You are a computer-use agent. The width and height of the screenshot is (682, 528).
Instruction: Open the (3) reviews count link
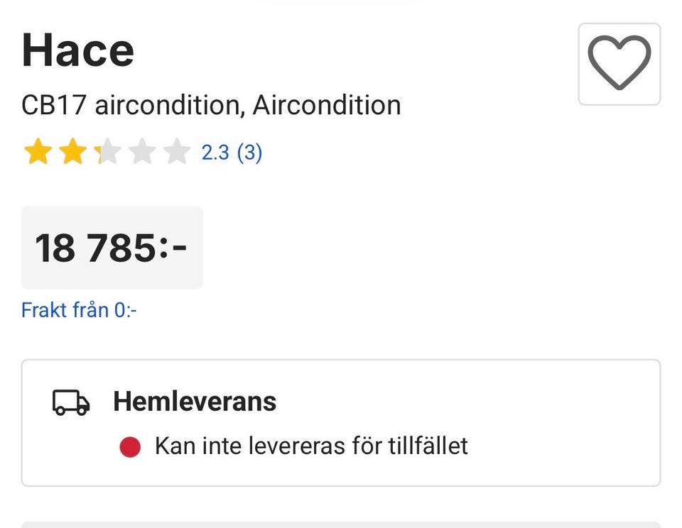(x=249, y=153)
